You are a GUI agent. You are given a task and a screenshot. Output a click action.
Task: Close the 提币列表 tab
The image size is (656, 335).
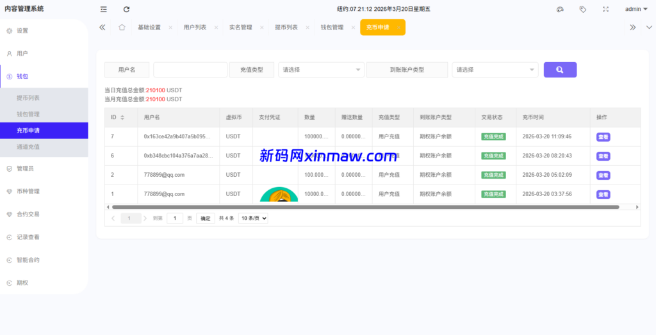pyautogui.click(x=307, y=28)
